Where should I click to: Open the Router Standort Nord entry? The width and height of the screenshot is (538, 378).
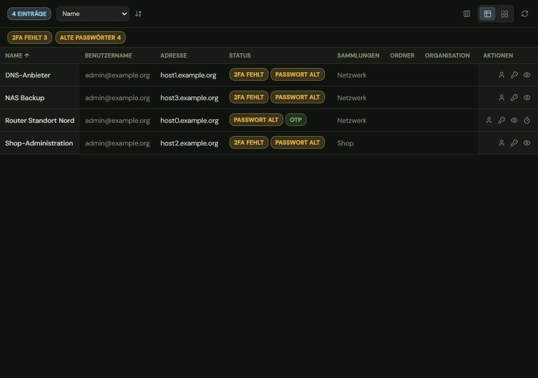pos(40,120)
